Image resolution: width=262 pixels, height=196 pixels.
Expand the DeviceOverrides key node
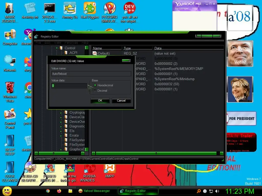coord(61,122)
